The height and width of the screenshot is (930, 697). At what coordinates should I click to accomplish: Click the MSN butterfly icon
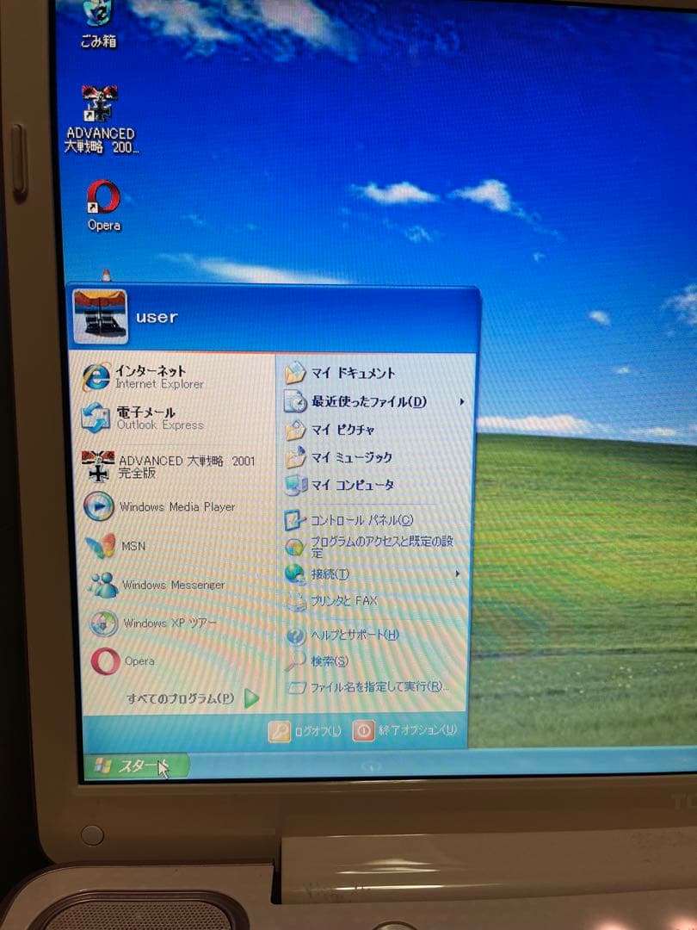pos(101,546)
